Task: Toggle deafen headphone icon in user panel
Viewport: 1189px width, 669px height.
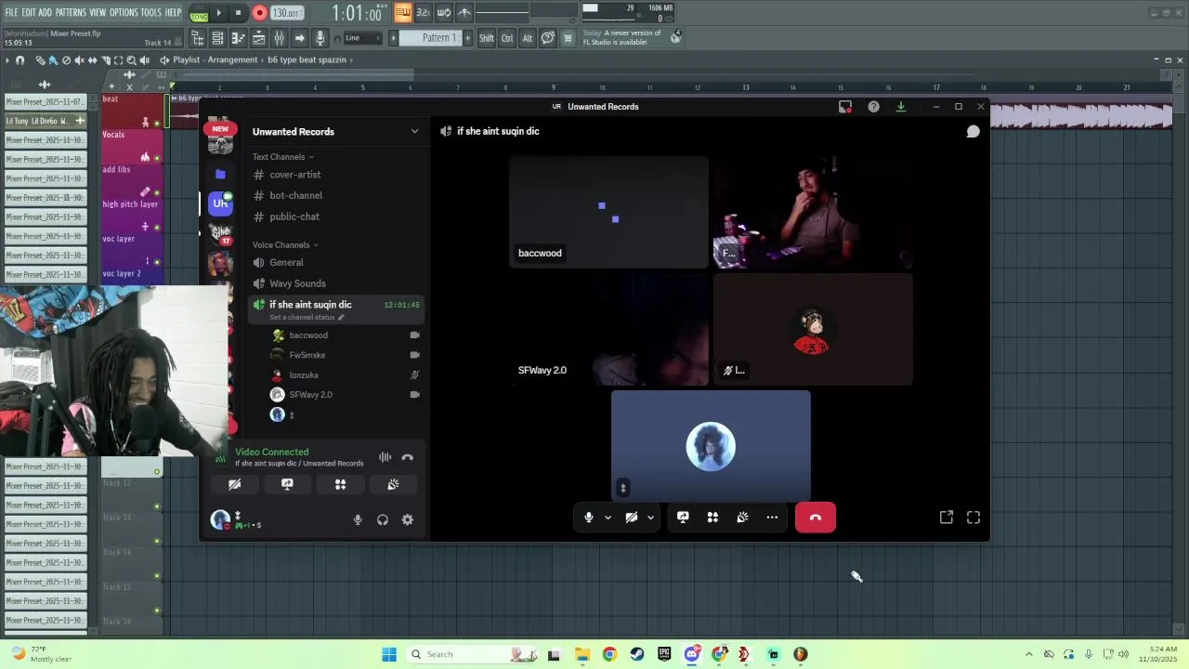Action: (383, 520)
